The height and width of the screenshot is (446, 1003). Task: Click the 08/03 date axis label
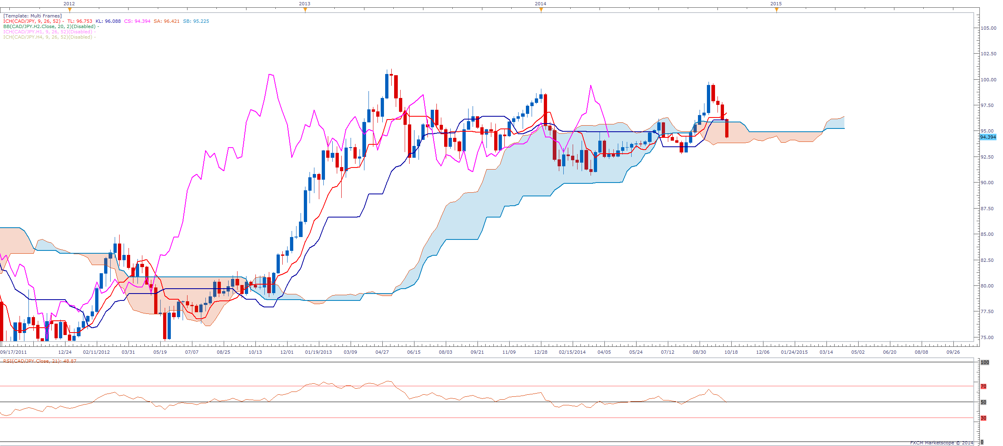coord(445,352)
